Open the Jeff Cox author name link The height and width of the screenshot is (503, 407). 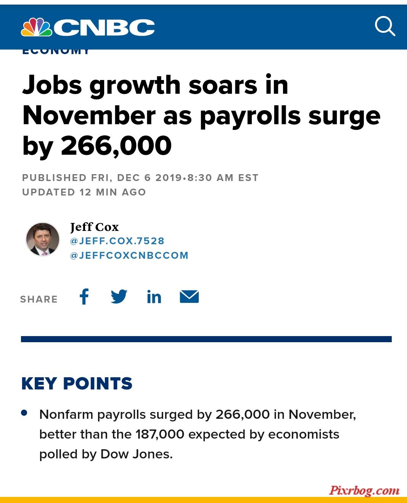coord(95,227)
